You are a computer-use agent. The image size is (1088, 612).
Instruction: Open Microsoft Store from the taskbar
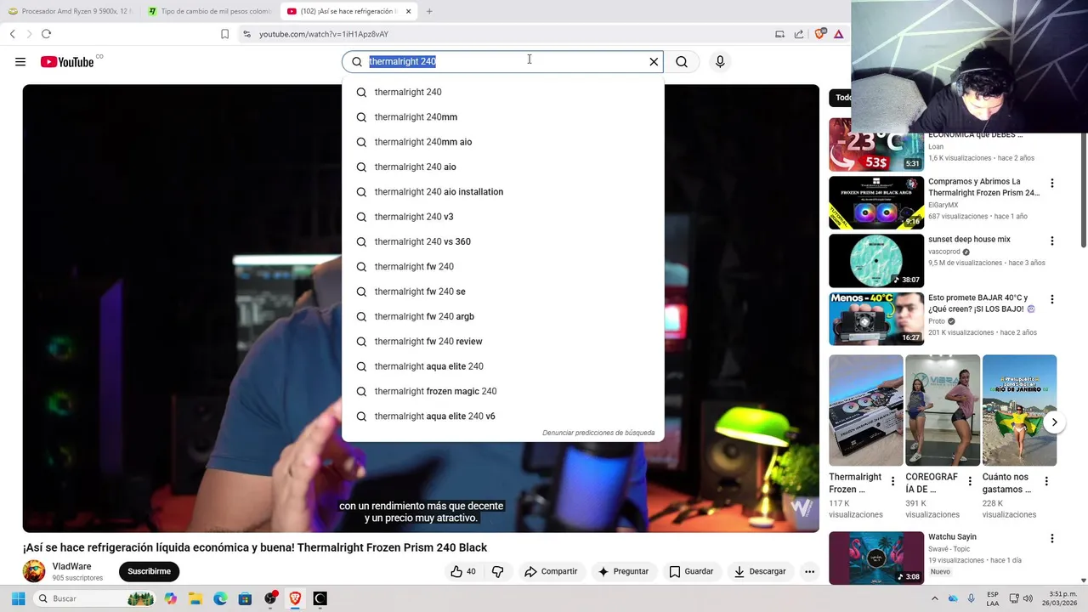(245, 598)
